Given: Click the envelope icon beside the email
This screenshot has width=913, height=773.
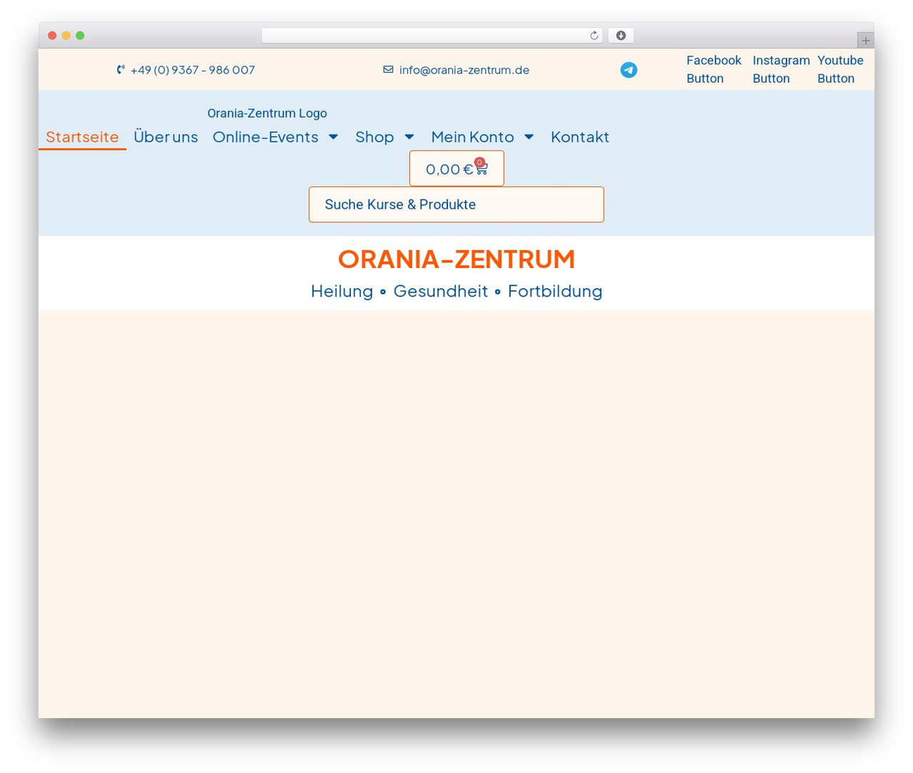Looking at the screenshot, I should pyautogui.click(x=388, y=70).
